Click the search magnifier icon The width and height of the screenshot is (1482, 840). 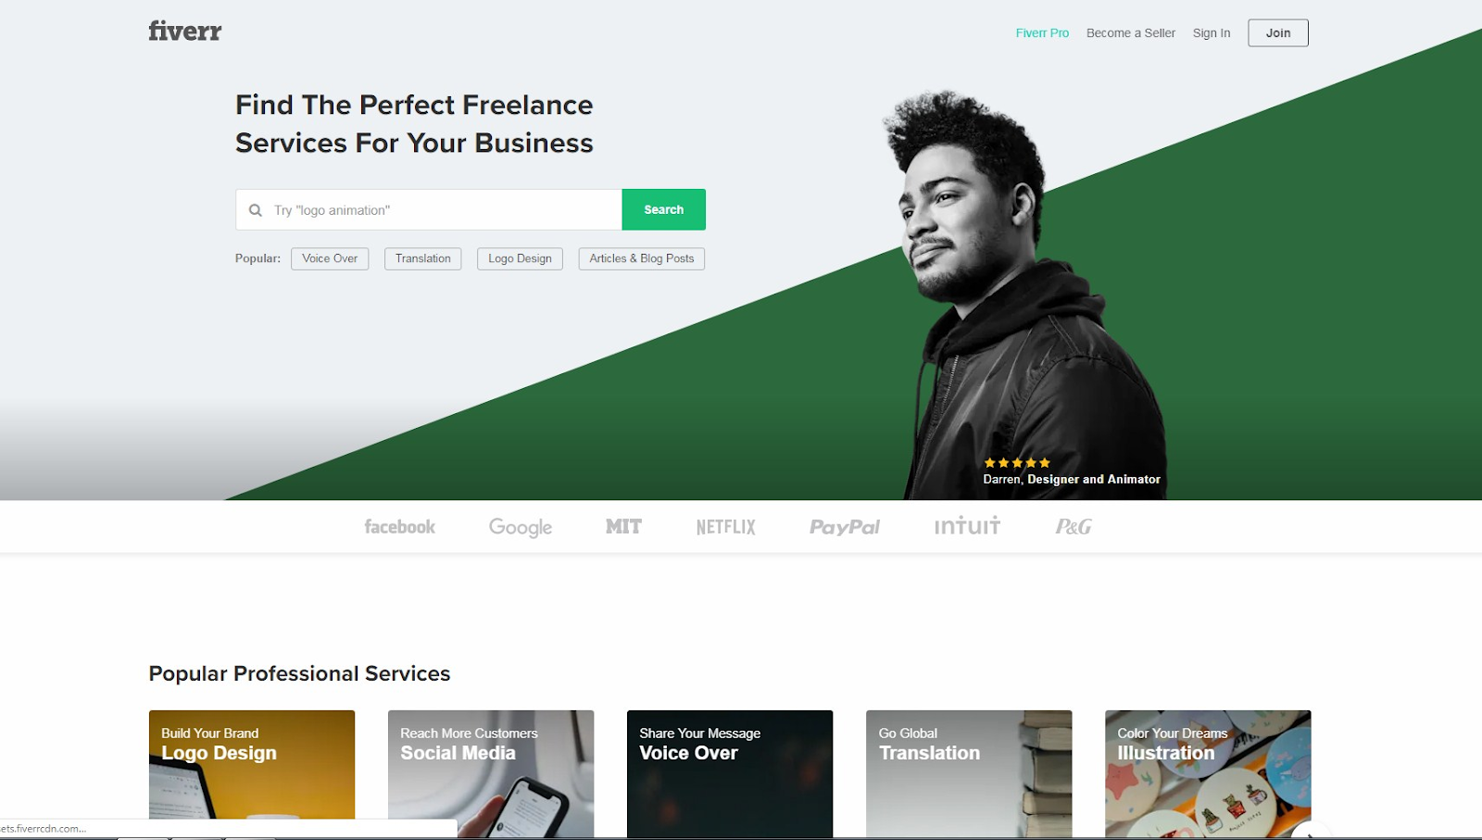point(256,210)
